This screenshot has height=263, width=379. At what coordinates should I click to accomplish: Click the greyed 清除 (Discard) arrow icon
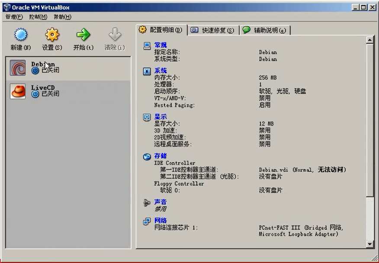115,34
